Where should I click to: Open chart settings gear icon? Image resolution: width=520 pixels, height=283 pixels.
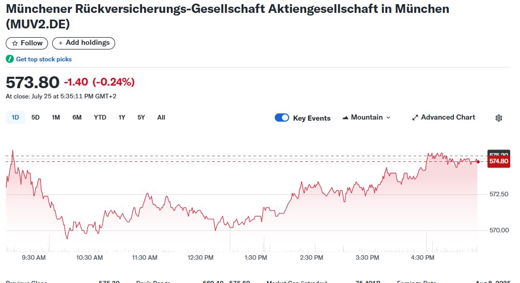coord(498,118)
